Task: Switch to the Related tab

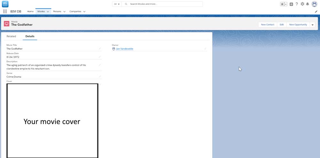Action: (x=11, y=36)
